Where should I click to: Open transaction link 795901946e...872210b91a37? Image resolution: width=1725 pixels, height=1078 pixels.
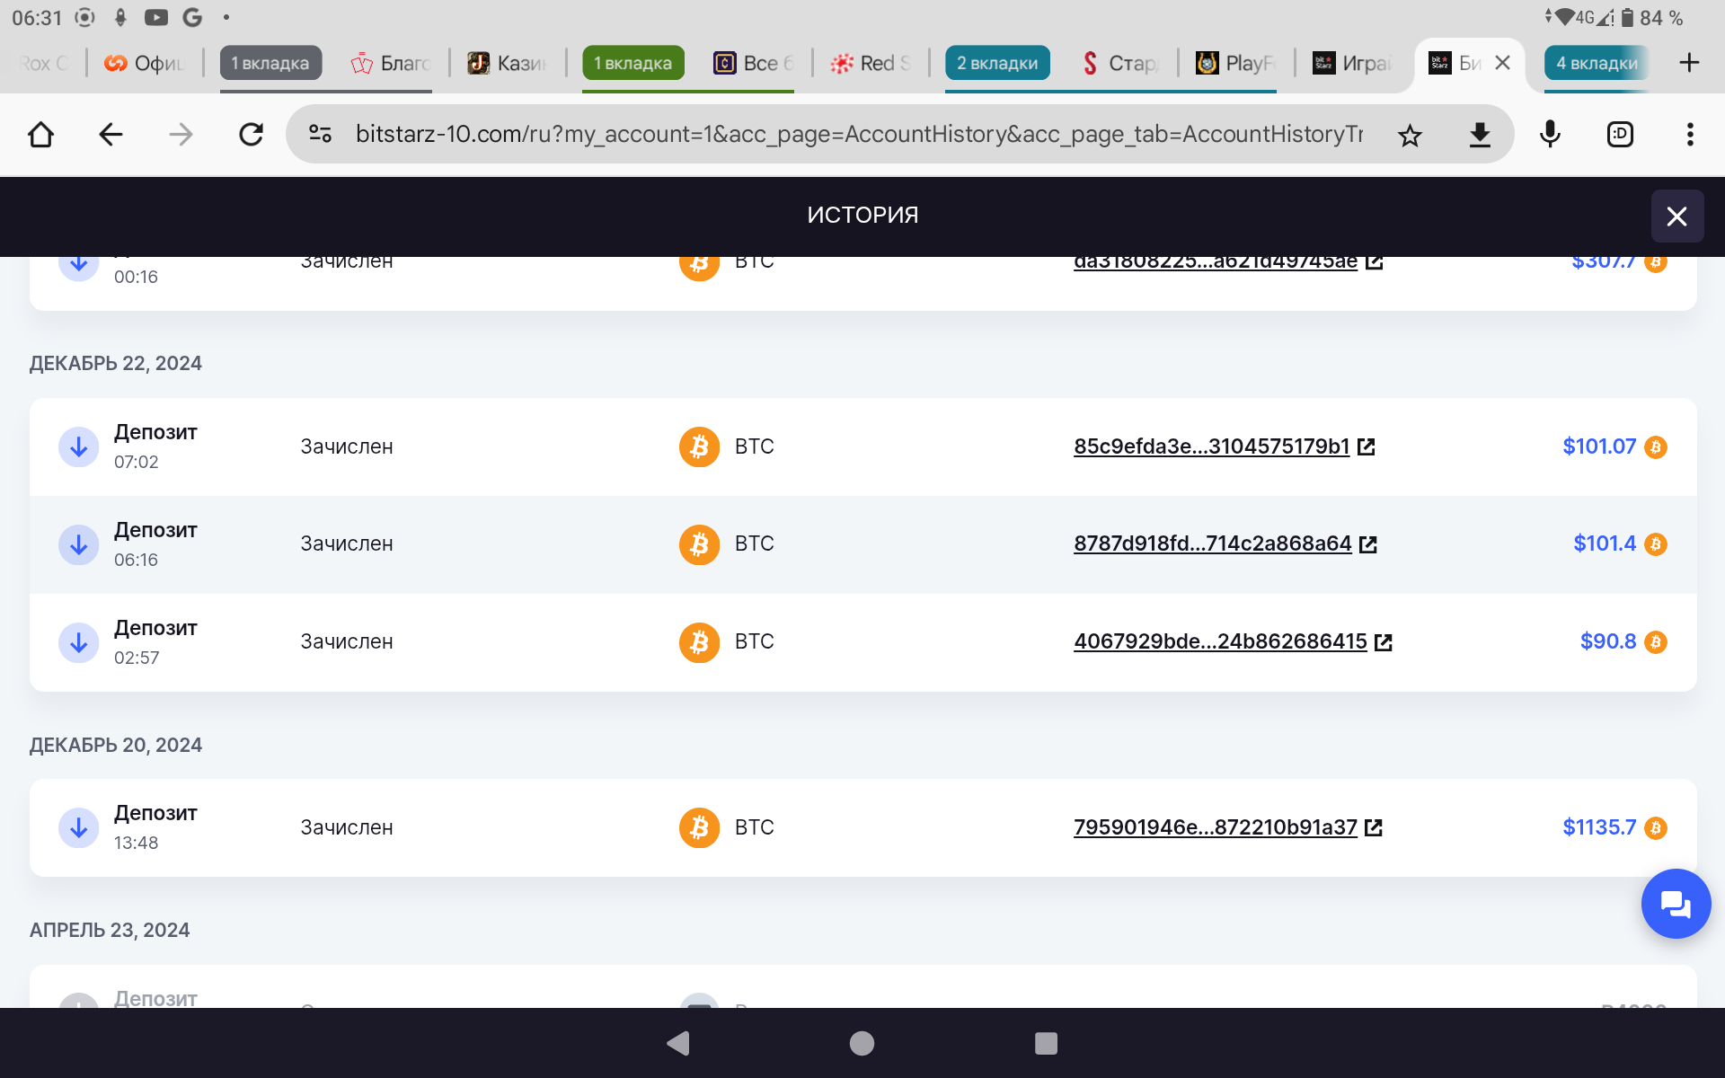(1215, 827)
